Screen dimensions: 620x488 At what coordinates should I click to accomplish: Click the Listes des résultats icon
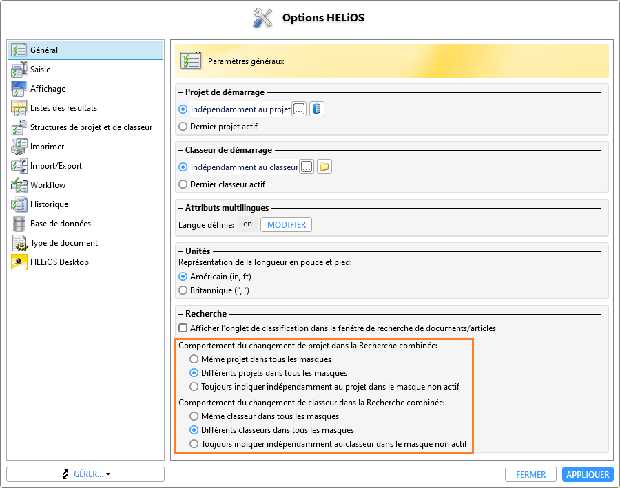tap(19, 108)
